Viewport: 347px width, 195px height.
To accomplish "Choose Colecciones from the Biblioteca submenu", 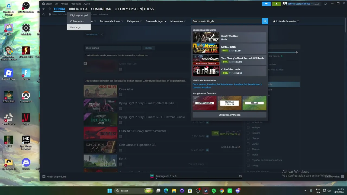I will [79, 21].
